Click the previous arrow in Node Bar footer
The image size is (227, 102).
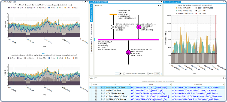[116, 73]
